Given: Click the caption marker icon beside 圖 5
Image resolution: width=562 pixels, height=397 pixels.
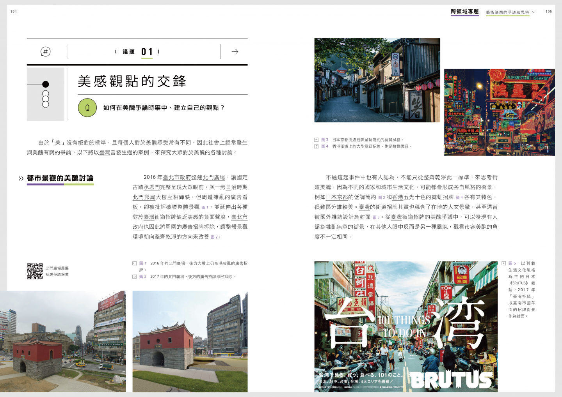Looking at the screenshot, I should (504, 263).
